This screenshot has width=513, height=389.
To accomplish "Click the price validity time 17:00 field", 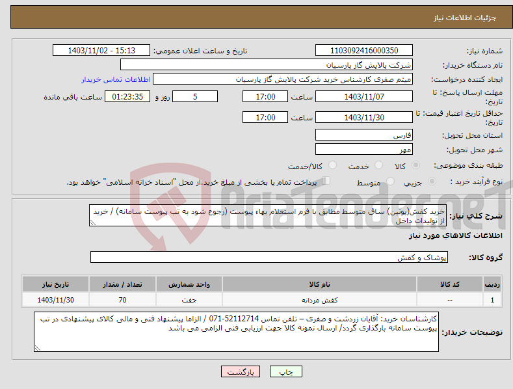I will tap(265, 117).
